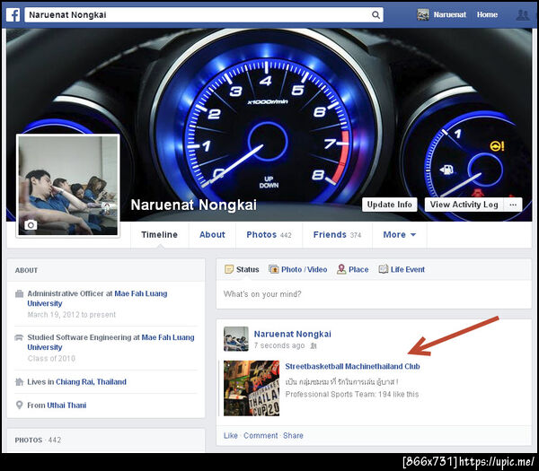Open the About tab
The height and width of the screenshot is (471, 539).
(212, 235)
